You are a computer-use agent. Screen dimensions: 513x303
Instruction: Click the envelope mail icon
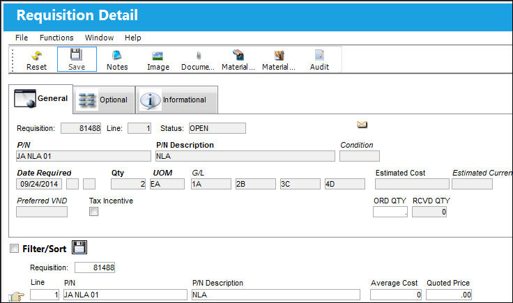click(x=362, y=125)
